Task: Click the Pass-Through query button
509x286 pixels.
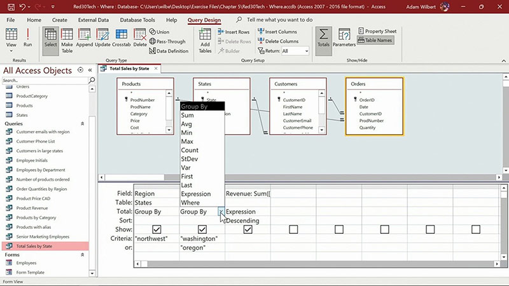Action: tap(167, 41)
